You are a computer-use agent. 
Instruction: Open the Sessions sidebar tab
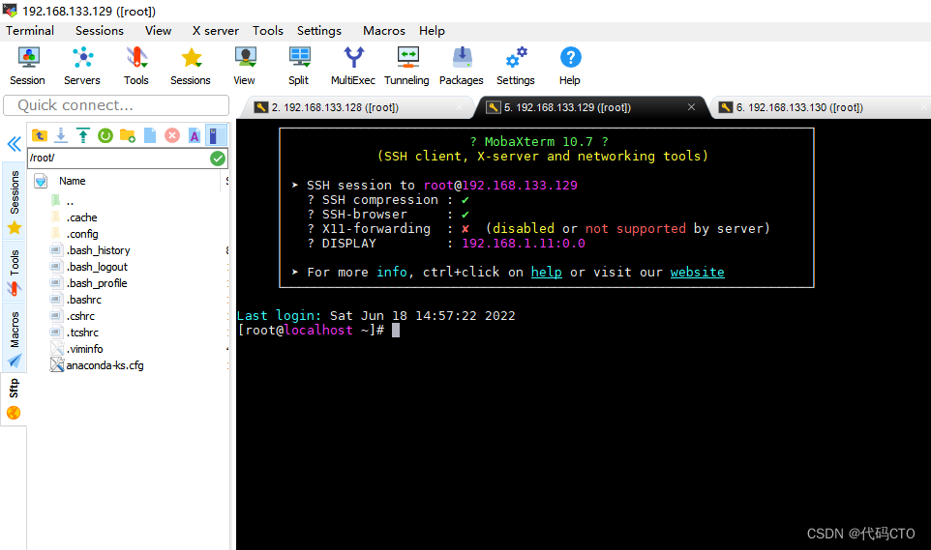point(15,202)
